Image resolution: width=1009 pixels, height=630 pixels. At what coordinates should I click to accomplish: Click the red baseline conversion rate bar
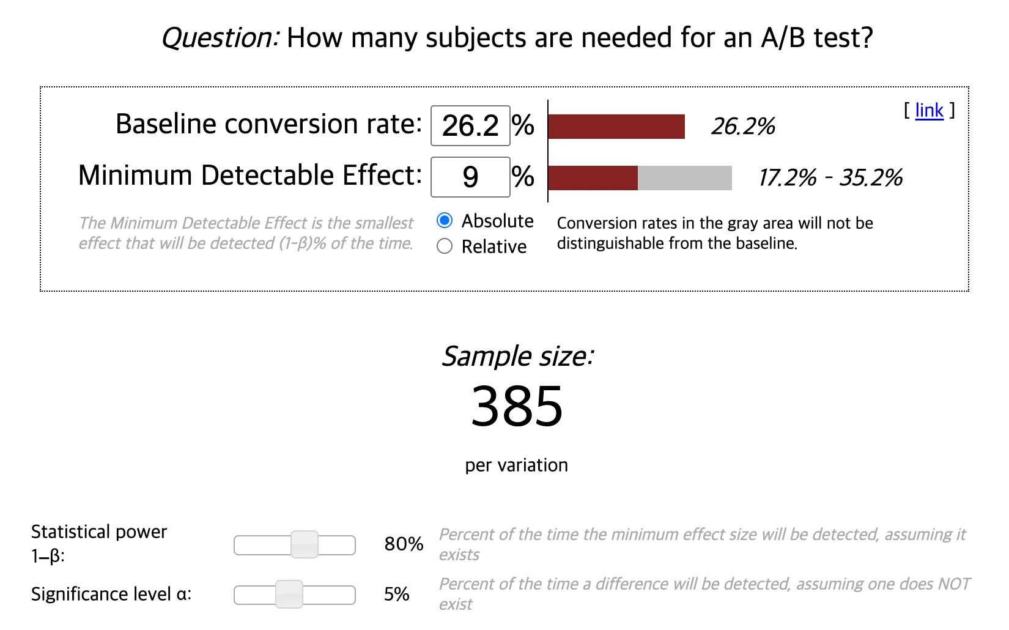(616, 127)
